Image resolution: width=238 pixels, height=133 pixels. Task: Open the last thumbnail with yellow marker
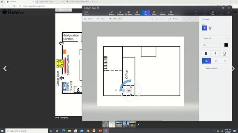[x=132, y=125]
